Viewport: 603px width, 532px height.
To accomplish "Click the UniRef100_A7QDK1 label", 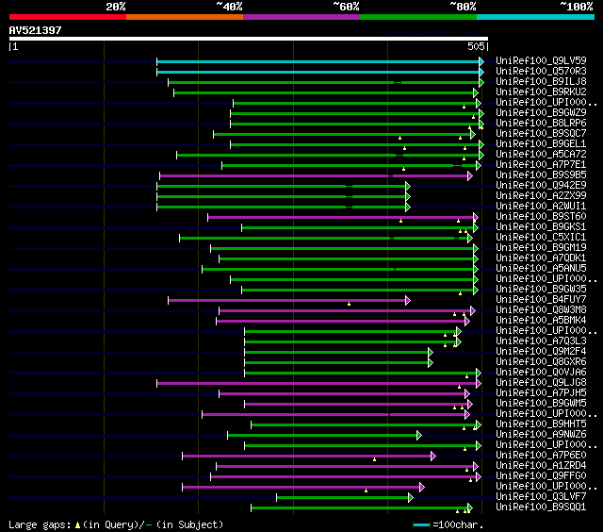I will pyautogui.click(x=541, y=258).
